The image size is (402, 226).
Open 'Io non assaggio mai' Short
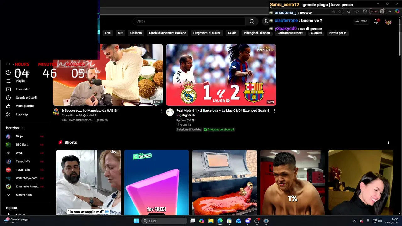[88, 182]
